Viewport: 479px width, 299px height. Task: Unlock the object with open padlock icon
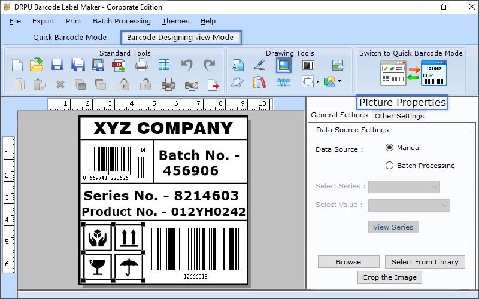point(145,84)
